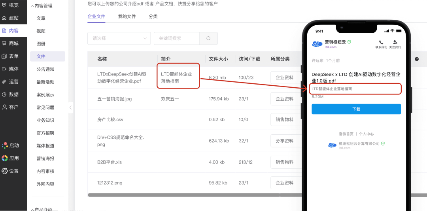
Task: Open the 表单 forms sidebar icon
Action: tap(4, 56)
